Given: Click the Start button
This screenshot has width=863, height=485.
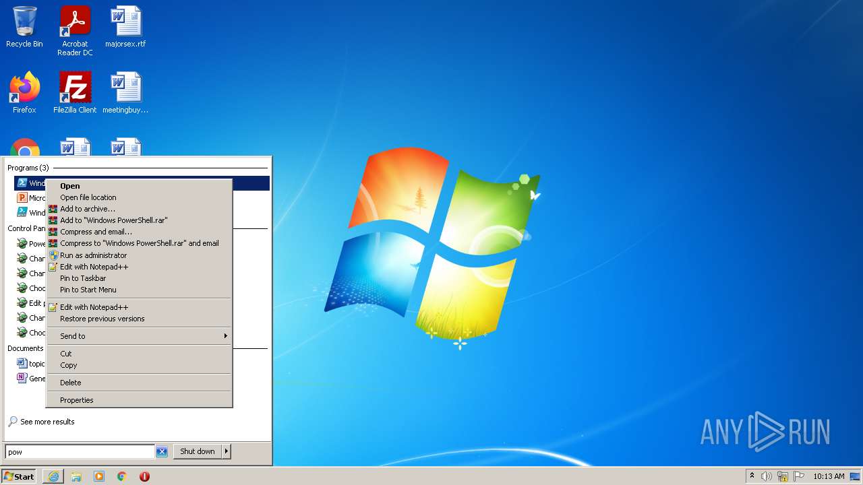Looking at the screenshot, I should coord(19,476).
